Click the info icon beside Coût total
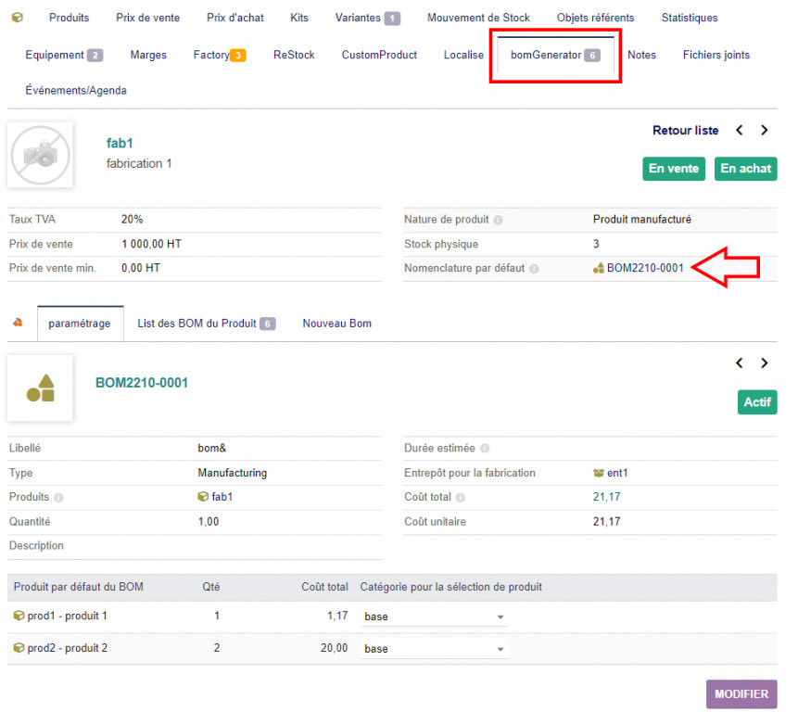Screen dimensions: 798x712 [x=461, y=498]
